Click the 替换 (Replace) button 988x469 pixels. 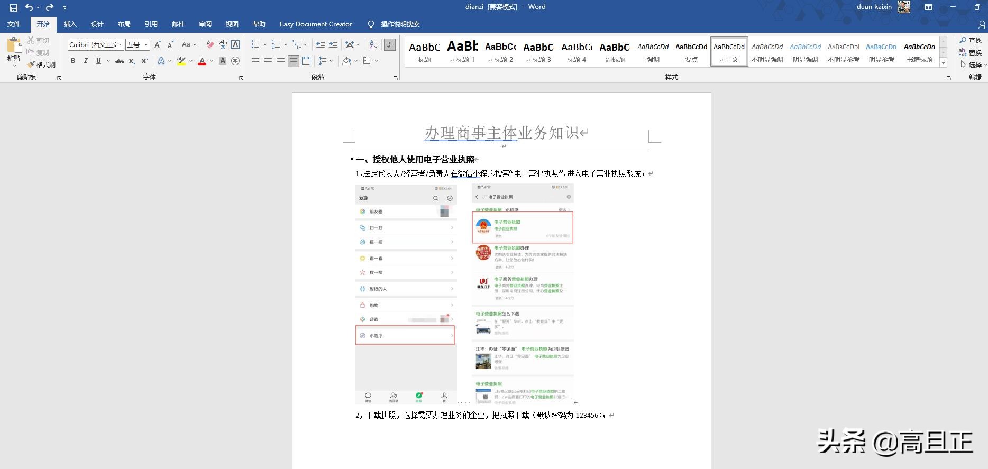971,52
